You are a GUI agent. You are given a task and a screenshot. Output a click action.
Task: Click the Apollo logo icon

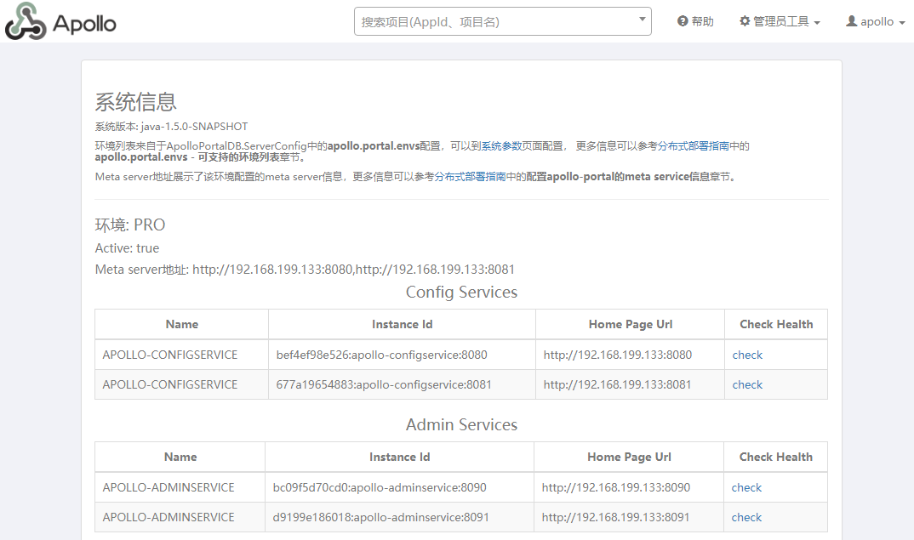pyautogui.click(x=25, y=22)
